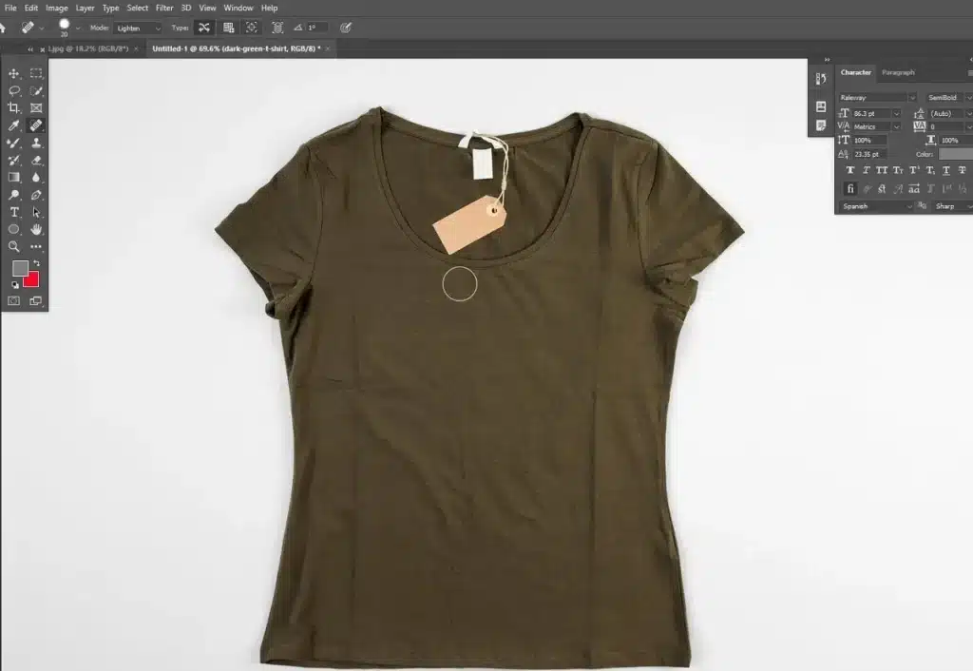The width and height of the screenshot is (973, 671).
Task: Switch to the Paragraph tab
Action: tap(898, 72)
